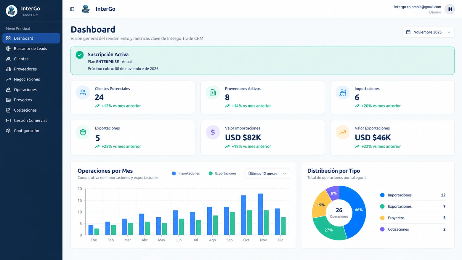462x260 pixels.
Task: Click the InterGo logo in sidebar header
Action: [12, 11]
